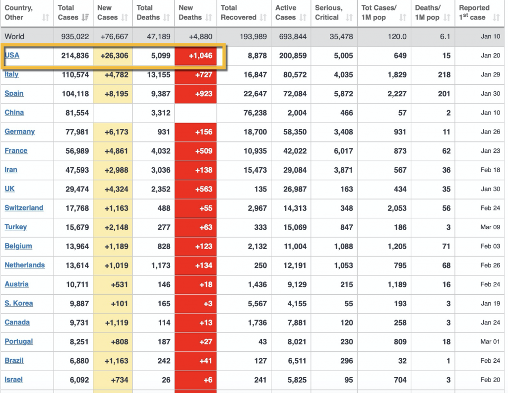Click USA new deaths red cell
Image resolution: width=508 pixels, height=393 pixels.
pyautogui.click(x=196, y=56)
